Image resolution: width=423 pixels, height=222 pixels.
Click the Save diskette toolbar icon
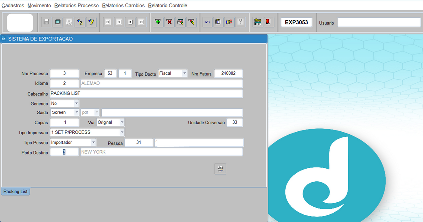pos(46,22)
